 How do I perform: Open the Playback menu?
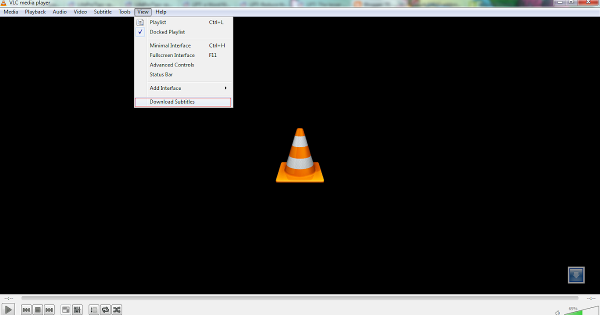click(x=35, y=11)
